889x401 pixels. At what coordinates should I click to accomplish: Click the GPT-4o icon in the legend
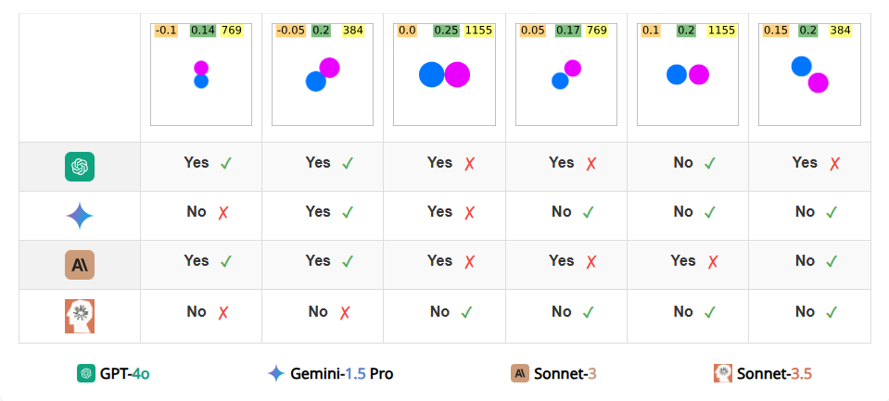pos(86,373)
